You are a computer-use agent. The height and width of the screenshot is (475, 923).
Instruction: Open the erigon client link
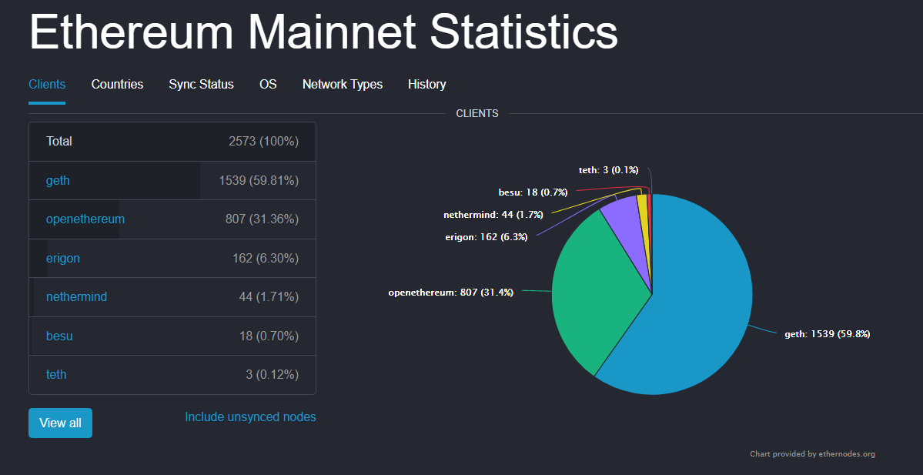tap(63, 258)
